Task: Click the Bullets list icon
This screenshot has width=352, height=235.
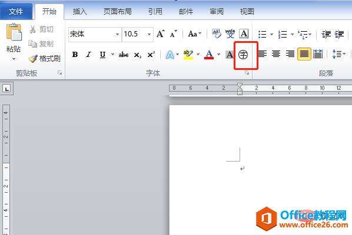Action: click(x=262, y=34)
